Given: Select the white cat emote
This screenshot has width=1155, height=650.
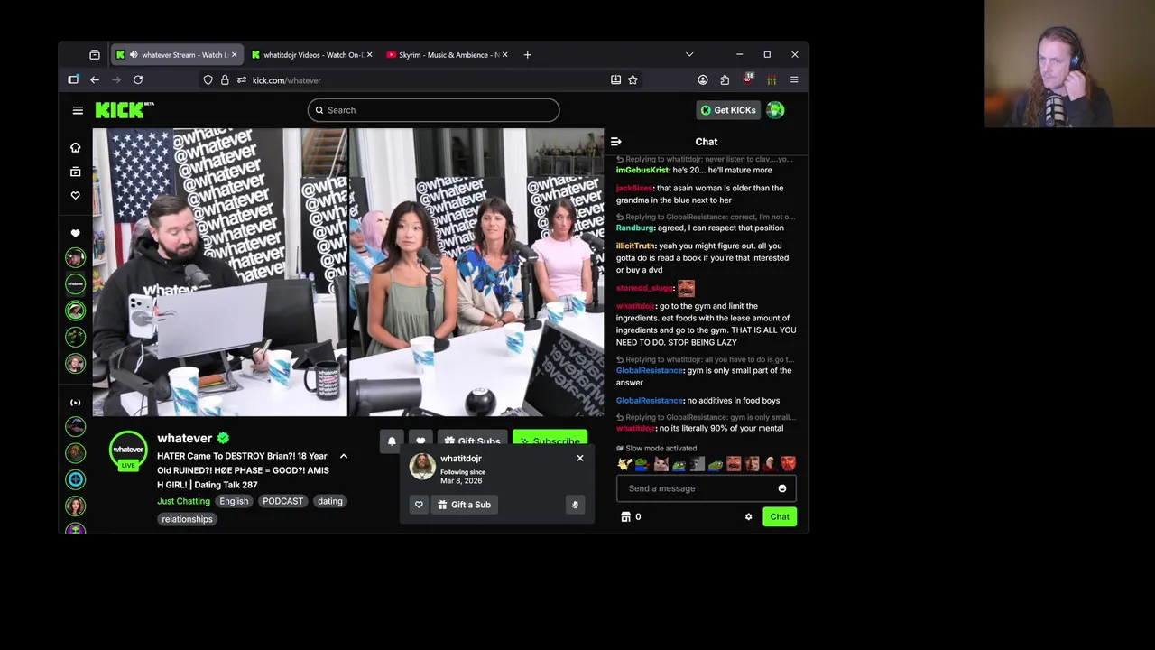Looking at the screenshot, I should (661, 464).
